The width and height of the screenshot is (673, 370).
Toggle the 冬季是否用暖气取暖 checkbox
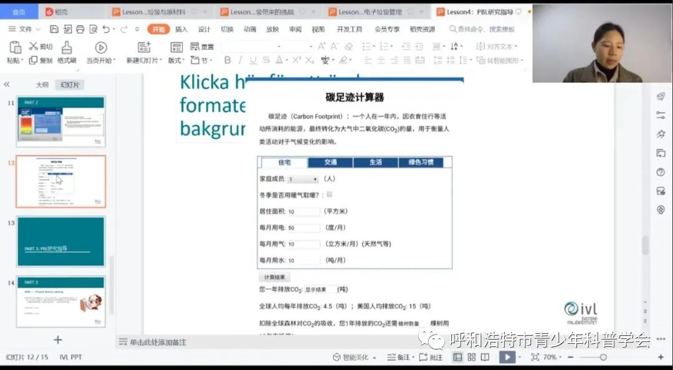click(330, 195)
